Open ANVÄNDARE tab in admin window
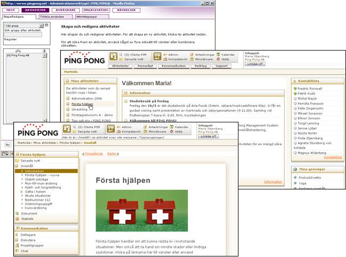 click(x=65, y=10)
